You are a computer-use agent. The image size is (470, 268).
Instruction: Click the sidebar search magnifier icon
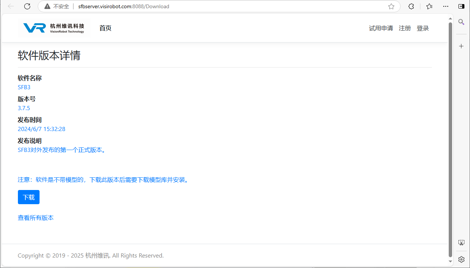tap(461, 22)
